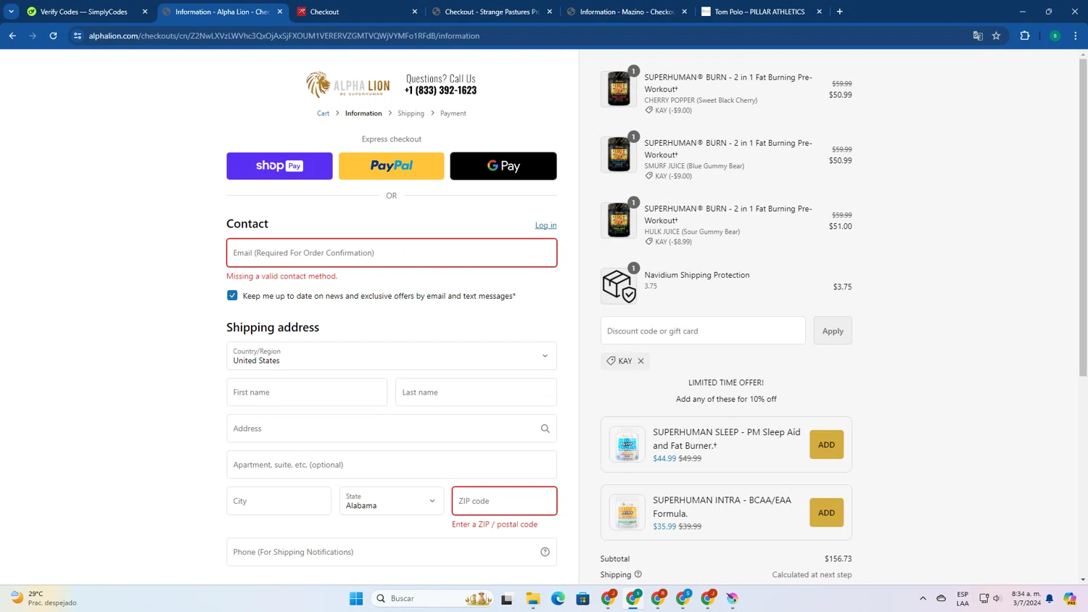Click the Log in link
Image resolution: width=1088 pixels, height=612 pixels.
click(545, 226)
